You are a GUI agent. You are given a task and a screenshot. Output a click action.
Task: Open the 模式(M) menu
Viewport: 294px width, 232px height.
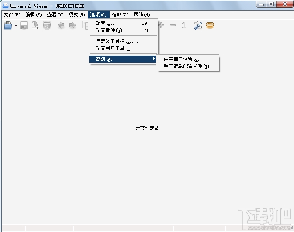pyautogui.click(x=77, y=15)
